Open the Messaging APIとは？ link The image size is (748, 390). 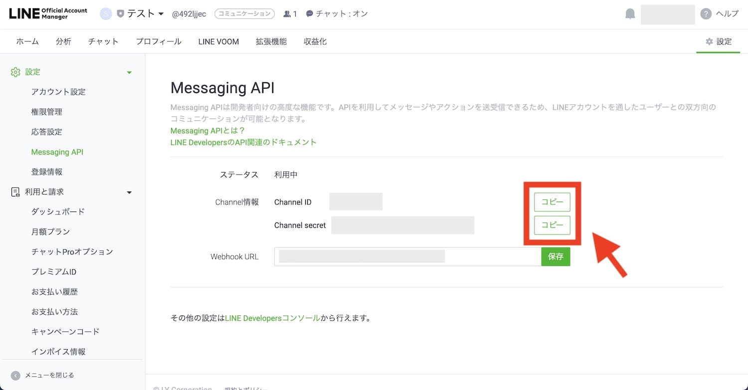[207, 131]
